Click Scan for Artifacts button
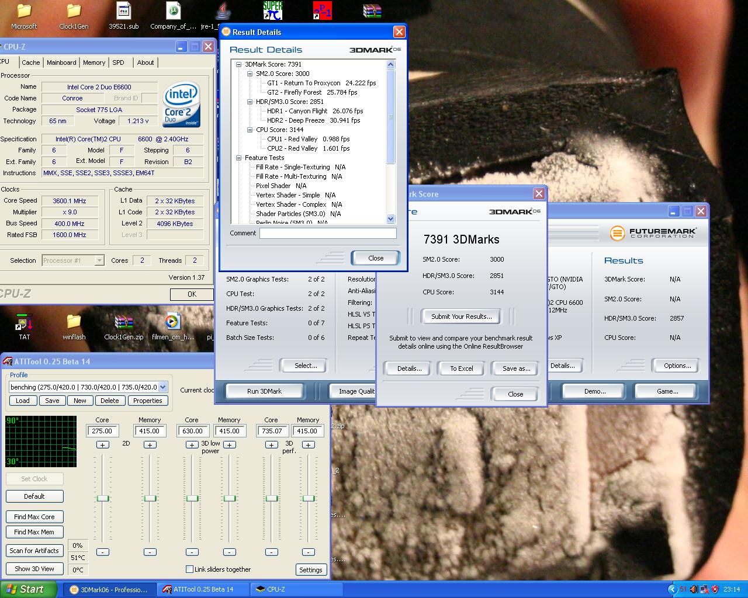The height and width of the screenshot is (598, 748). tap(34, 551)
